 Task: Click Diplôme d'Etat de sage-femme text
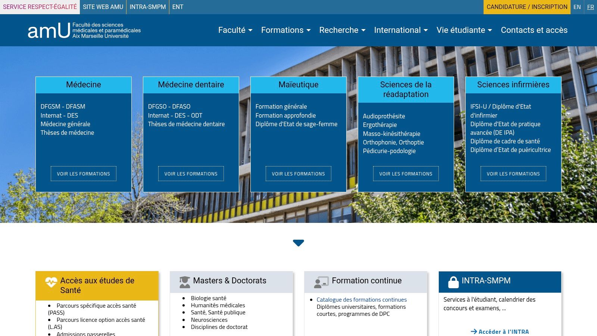coord(296,124)
